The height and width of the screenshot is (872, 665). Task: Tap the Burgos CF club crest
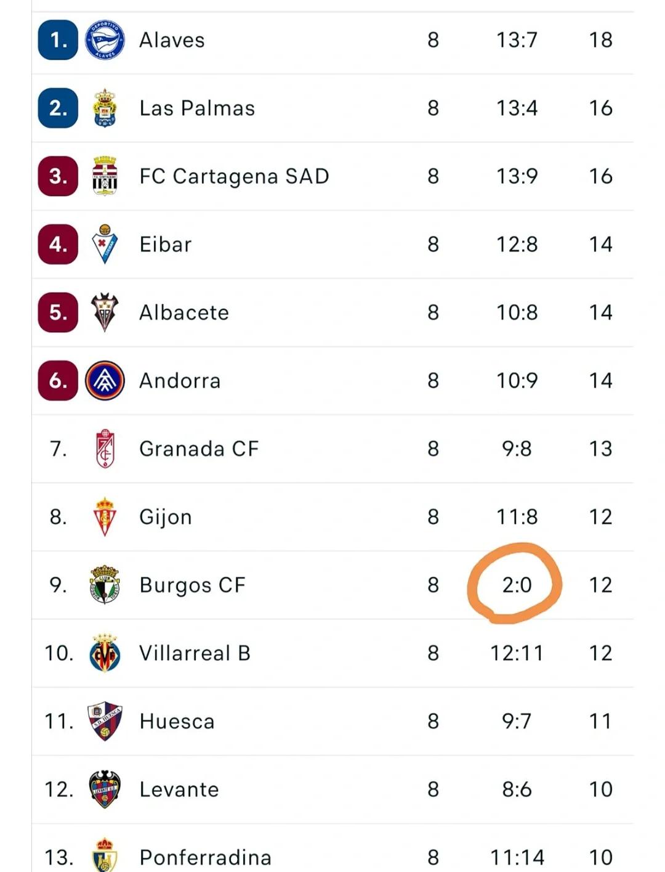pos(105,585)
